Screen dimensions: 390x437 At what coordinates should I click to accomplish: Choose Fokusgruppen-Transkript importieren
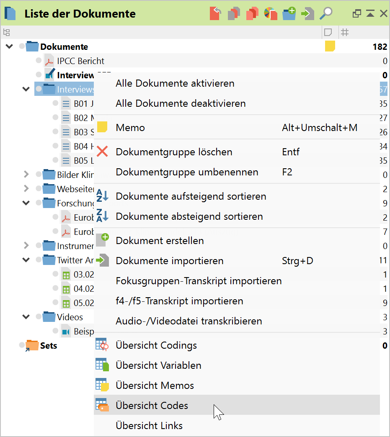point(237,280)
